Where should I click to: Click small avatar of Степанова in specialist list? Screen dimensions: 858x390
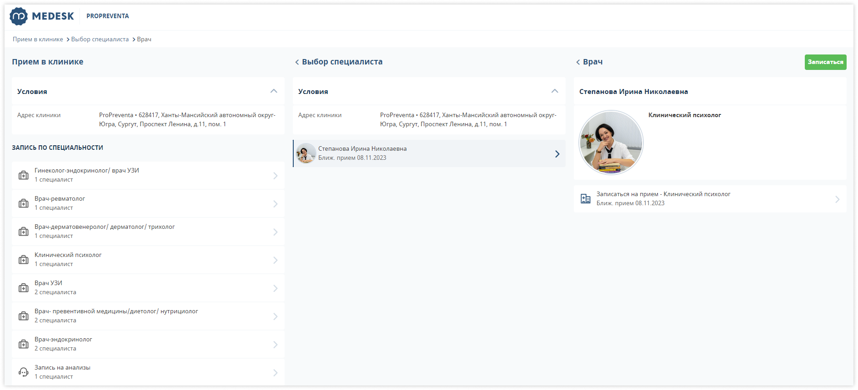pos(306,153)
